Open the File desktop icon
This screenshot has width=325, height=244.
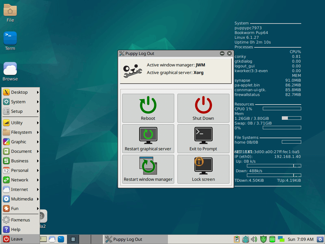point(10,13)
